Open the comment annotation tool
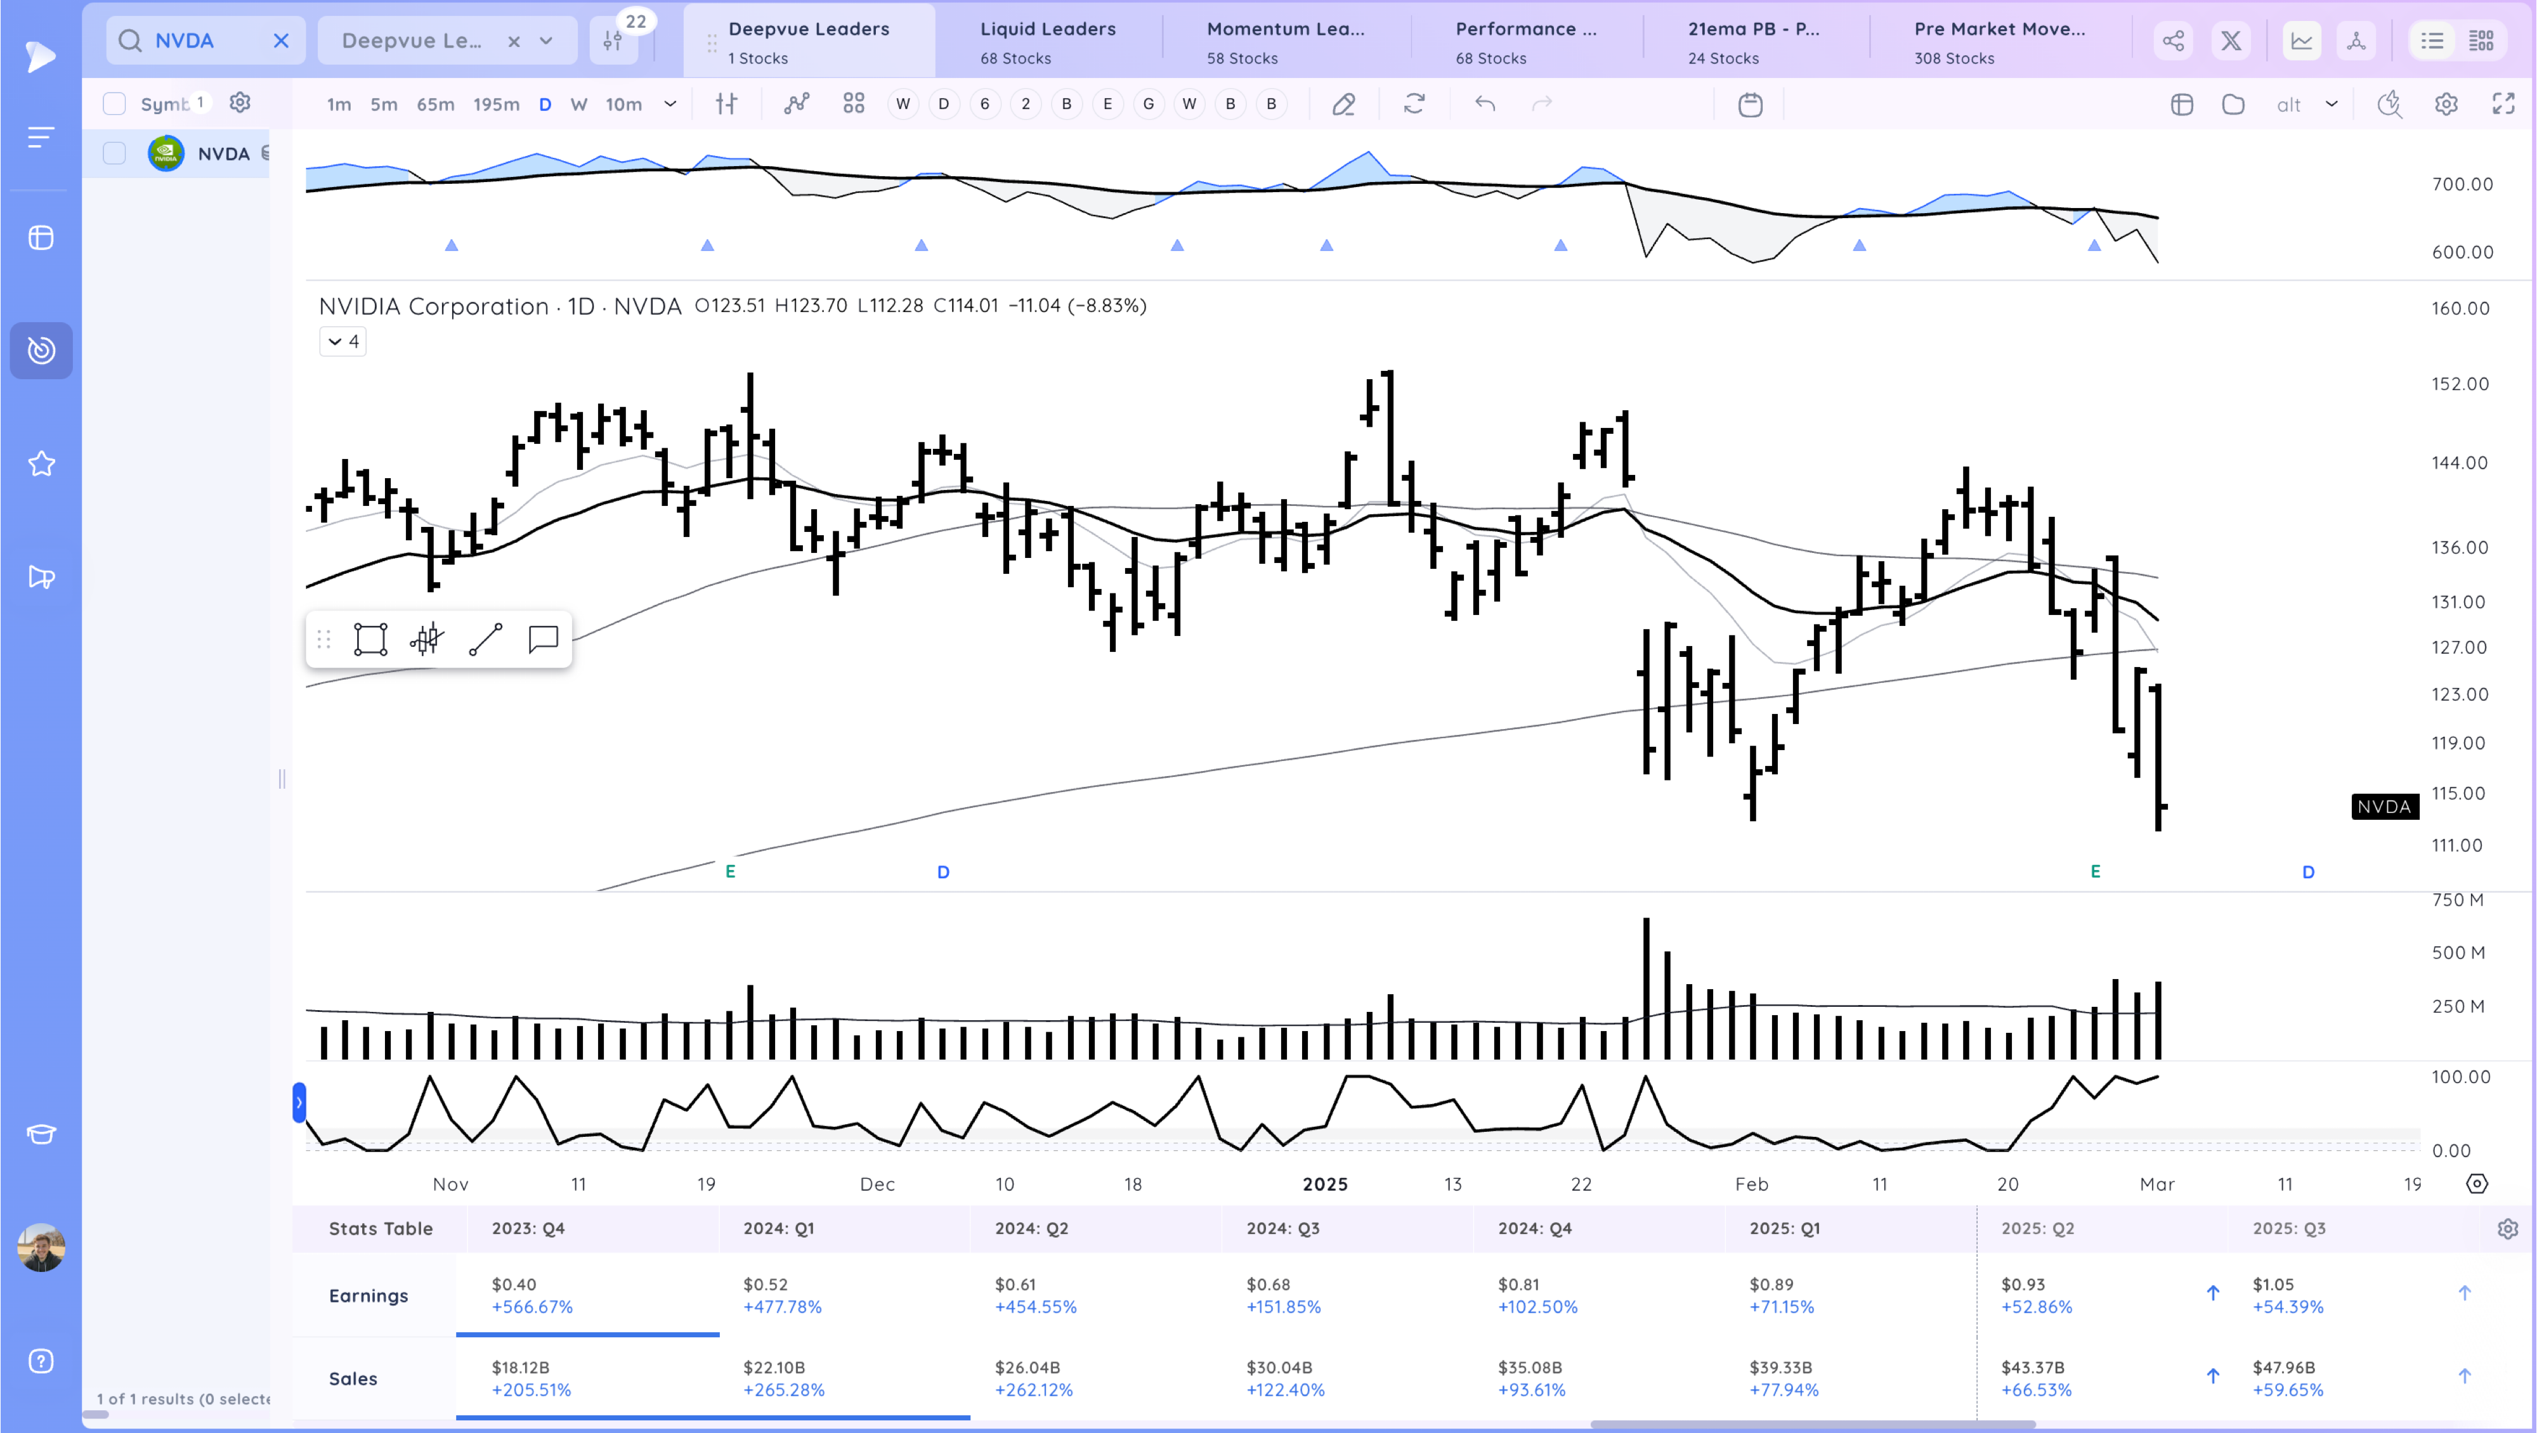Screen dimensions: 2537x1433 [x=544, y=639]
